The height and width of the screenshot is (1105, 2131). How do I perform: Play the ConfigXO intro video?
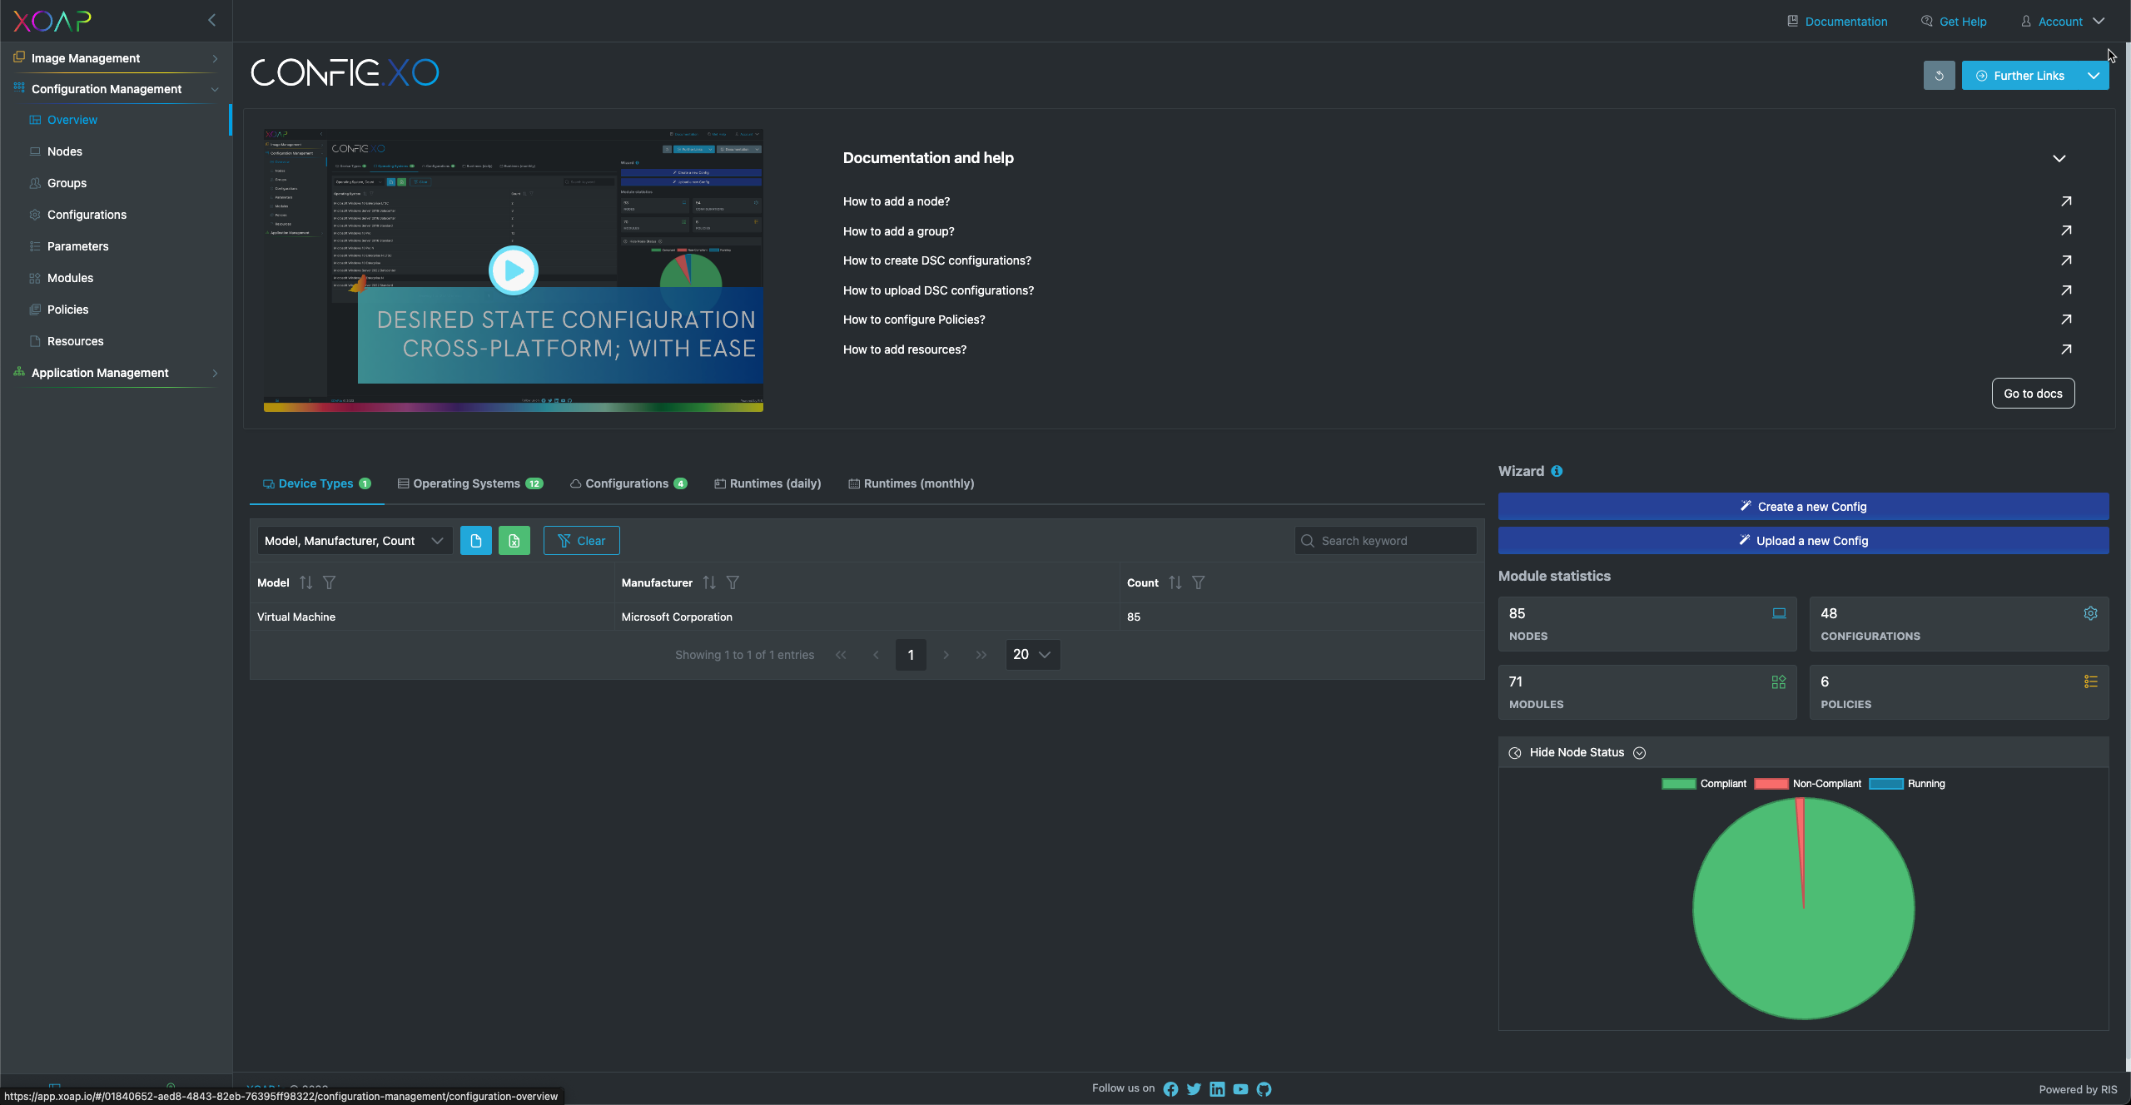click(513, 270)
